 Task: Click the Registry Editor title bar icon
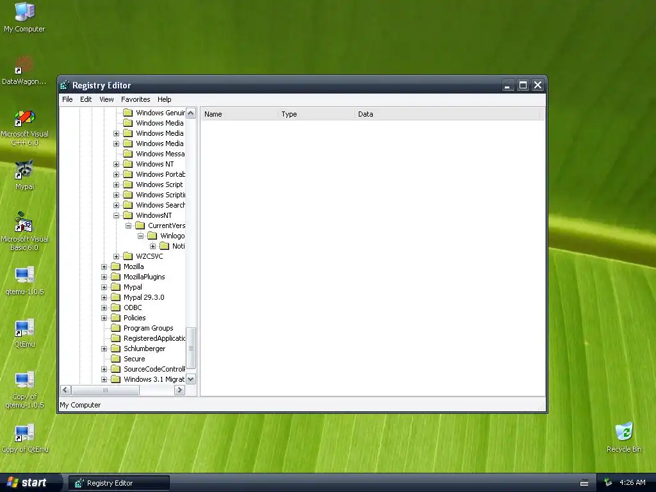[65, 85]
